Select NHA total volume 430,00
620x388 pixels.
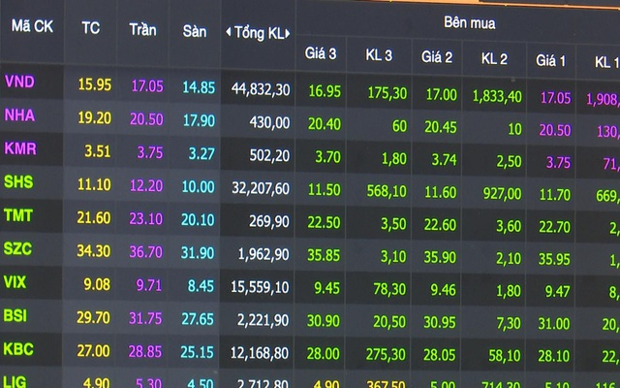(269, 123)
